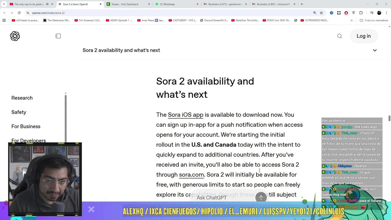
Task: Open 'Inner Peace' bookmark
Action: coord(151,20)
